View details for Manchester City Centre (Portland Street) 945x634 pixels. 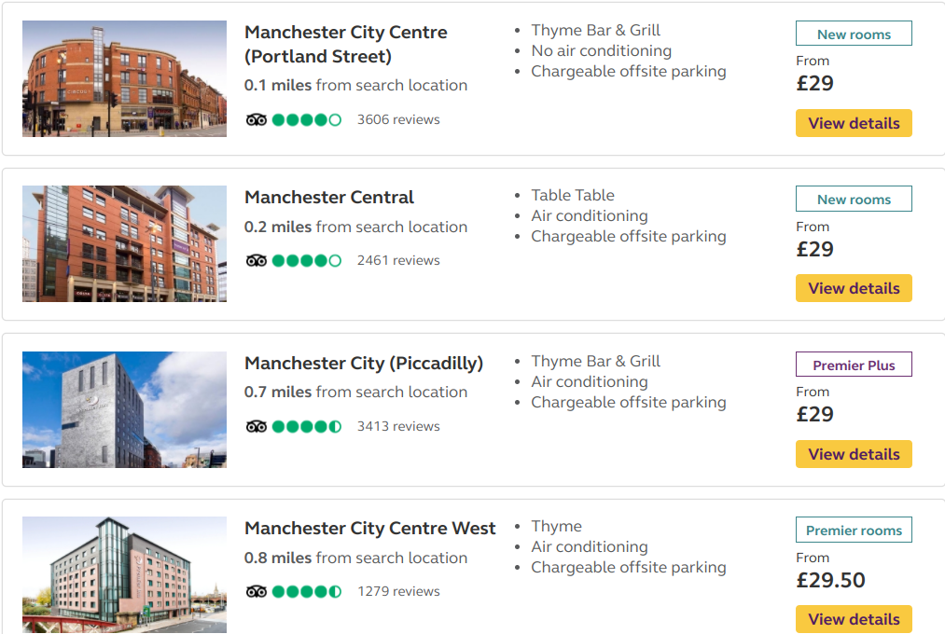click(854, 123)
